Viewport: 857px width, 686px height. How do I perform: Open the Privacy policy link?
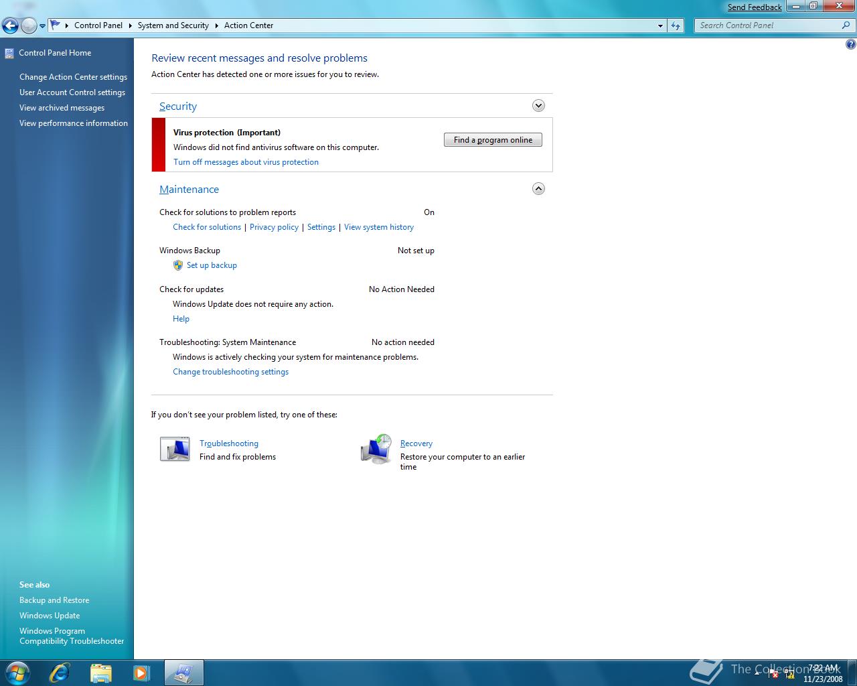click(x=274, y=227)
